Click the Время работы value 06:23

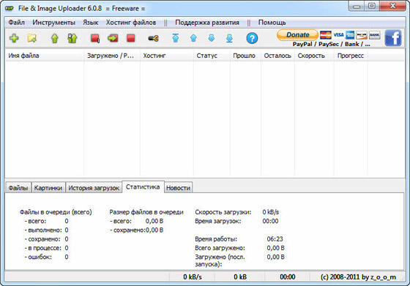coord(275,239)
